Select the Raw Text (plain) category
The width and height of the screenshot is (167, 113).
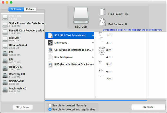[70, 57]
